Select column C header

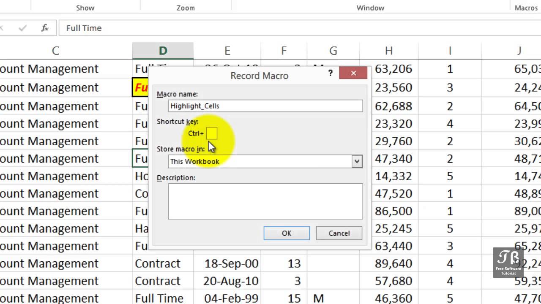pyautogui.click(x=55, y=51)
